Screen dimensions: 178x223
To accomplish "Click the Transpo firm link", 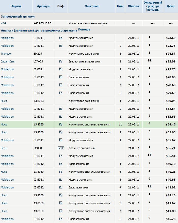I will click(x=6, y=54).
